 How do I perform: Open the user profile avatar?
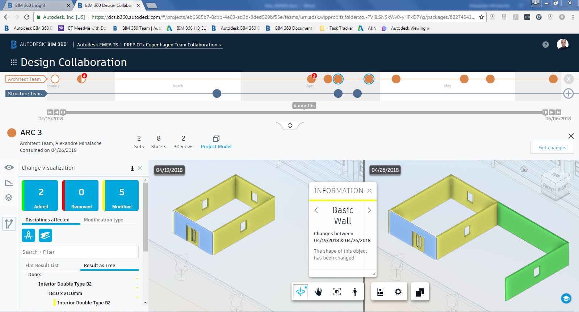562,44
